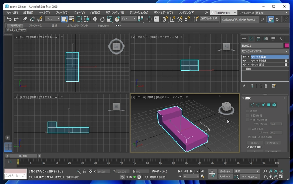Toggle the 背面を無視 checkbox
Image resolution: width=293 pixels, height=184 pixels.
click(x=248, y=115)
